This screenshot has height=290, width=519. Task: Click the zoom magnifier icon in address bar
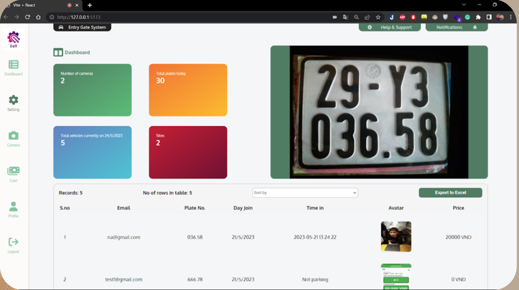(356, 17)
